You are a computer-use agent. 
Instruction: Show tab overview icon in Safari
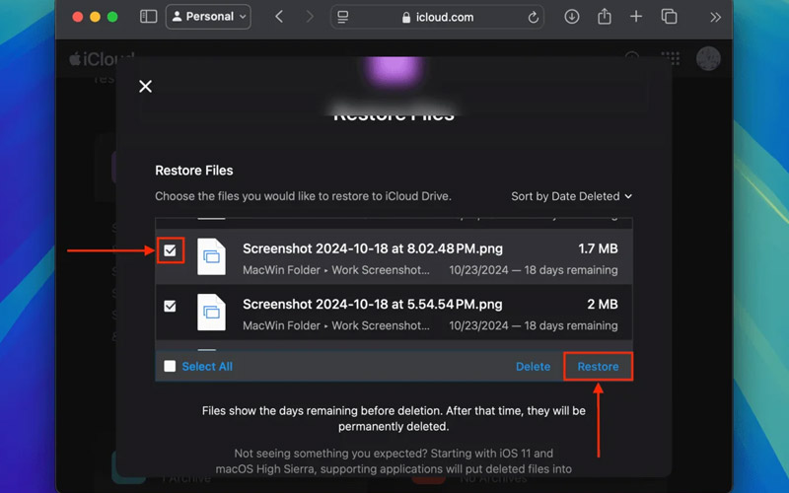coord(669,17)
